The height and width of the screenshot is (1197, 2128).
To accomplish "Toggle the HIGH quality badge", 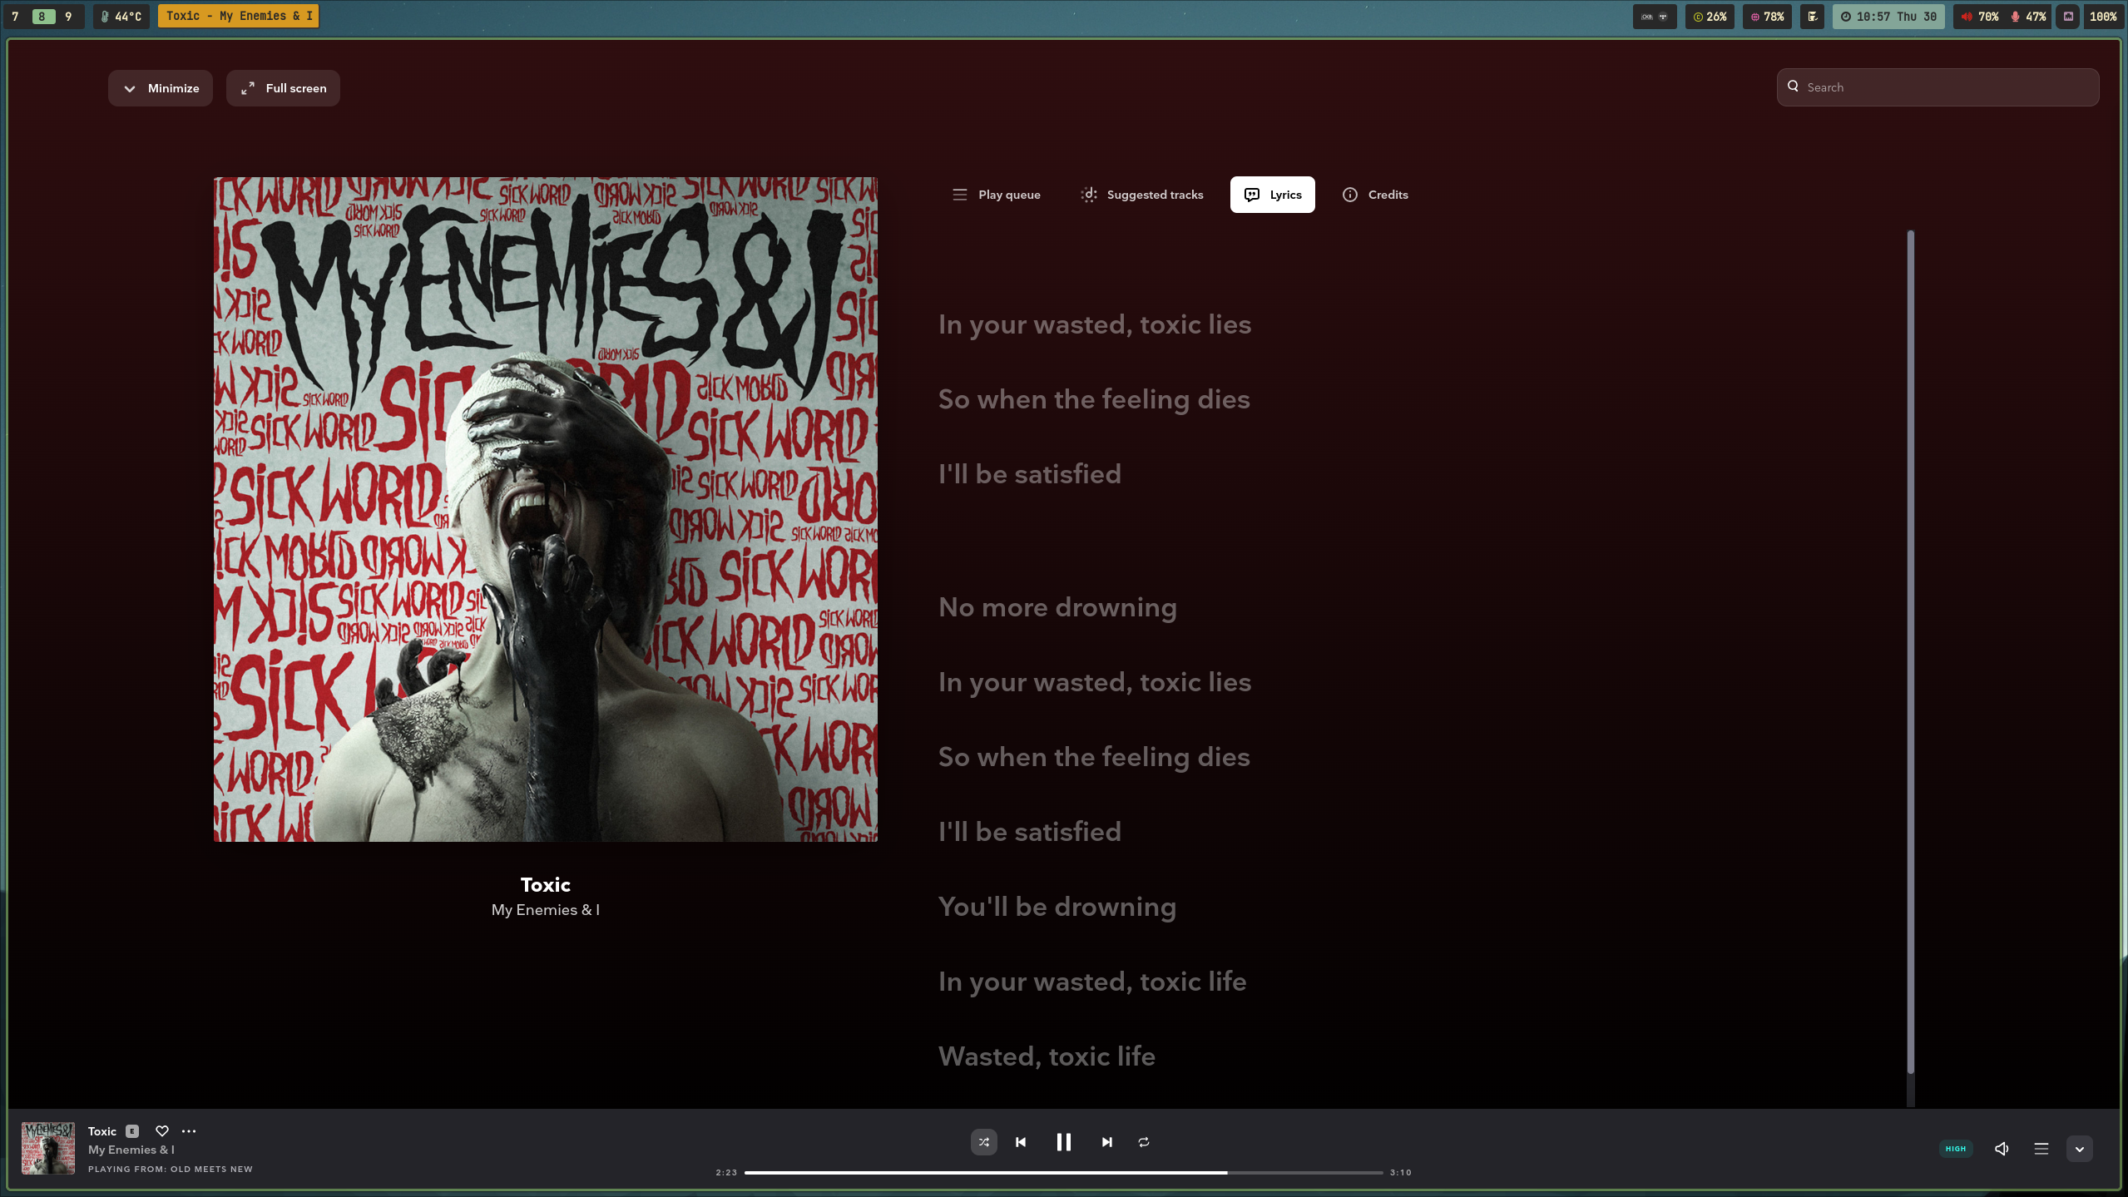I will coord(1955,1148).
